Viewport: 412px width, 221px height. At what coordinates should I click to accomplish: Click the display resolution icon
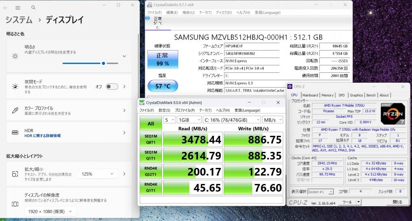[15, 204]
